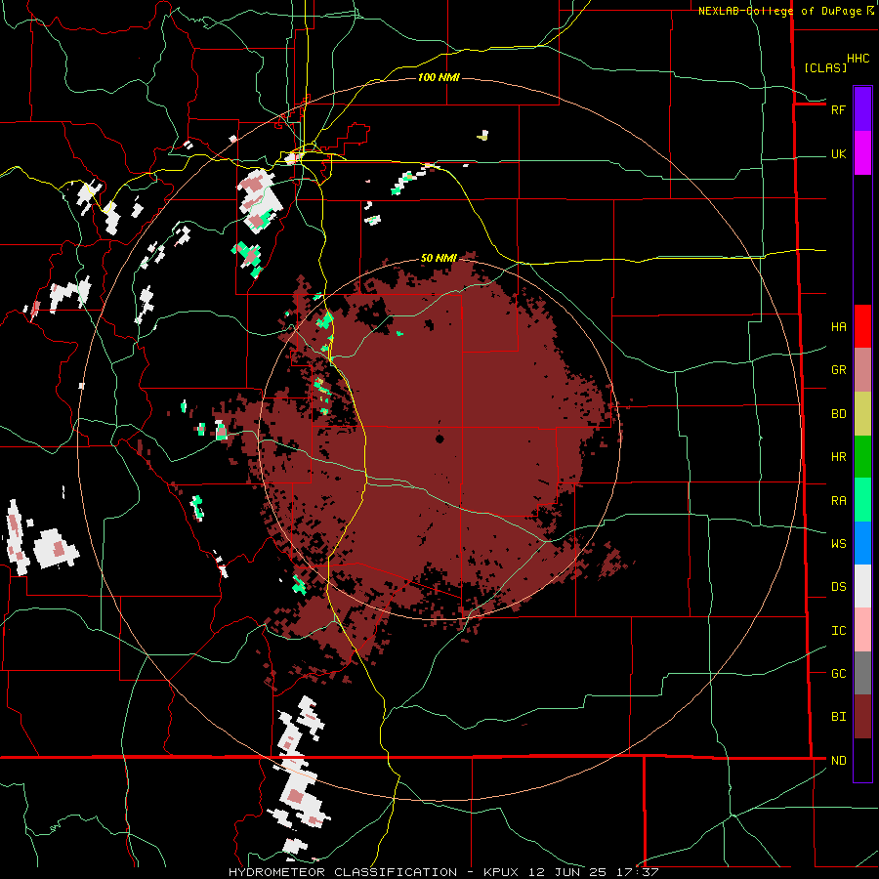Click the purple RF color swatch
Viewport: 879px width, 879px height.
point(862,109)
